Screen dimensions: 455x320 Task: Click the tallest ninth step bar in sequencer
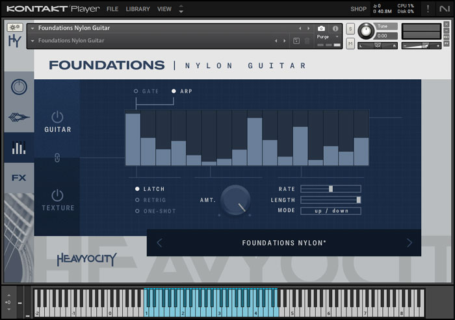(x=255, y=142)
